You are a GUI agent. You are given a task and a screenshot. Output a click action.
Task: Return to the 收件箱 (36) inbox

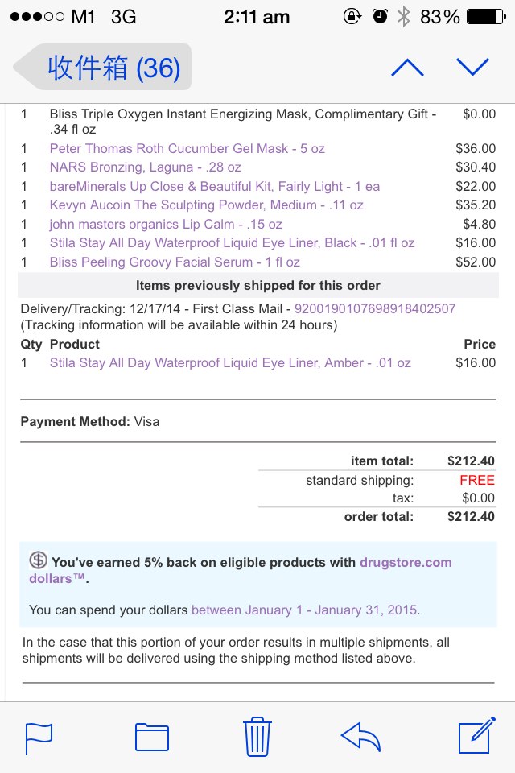(105, 68)
